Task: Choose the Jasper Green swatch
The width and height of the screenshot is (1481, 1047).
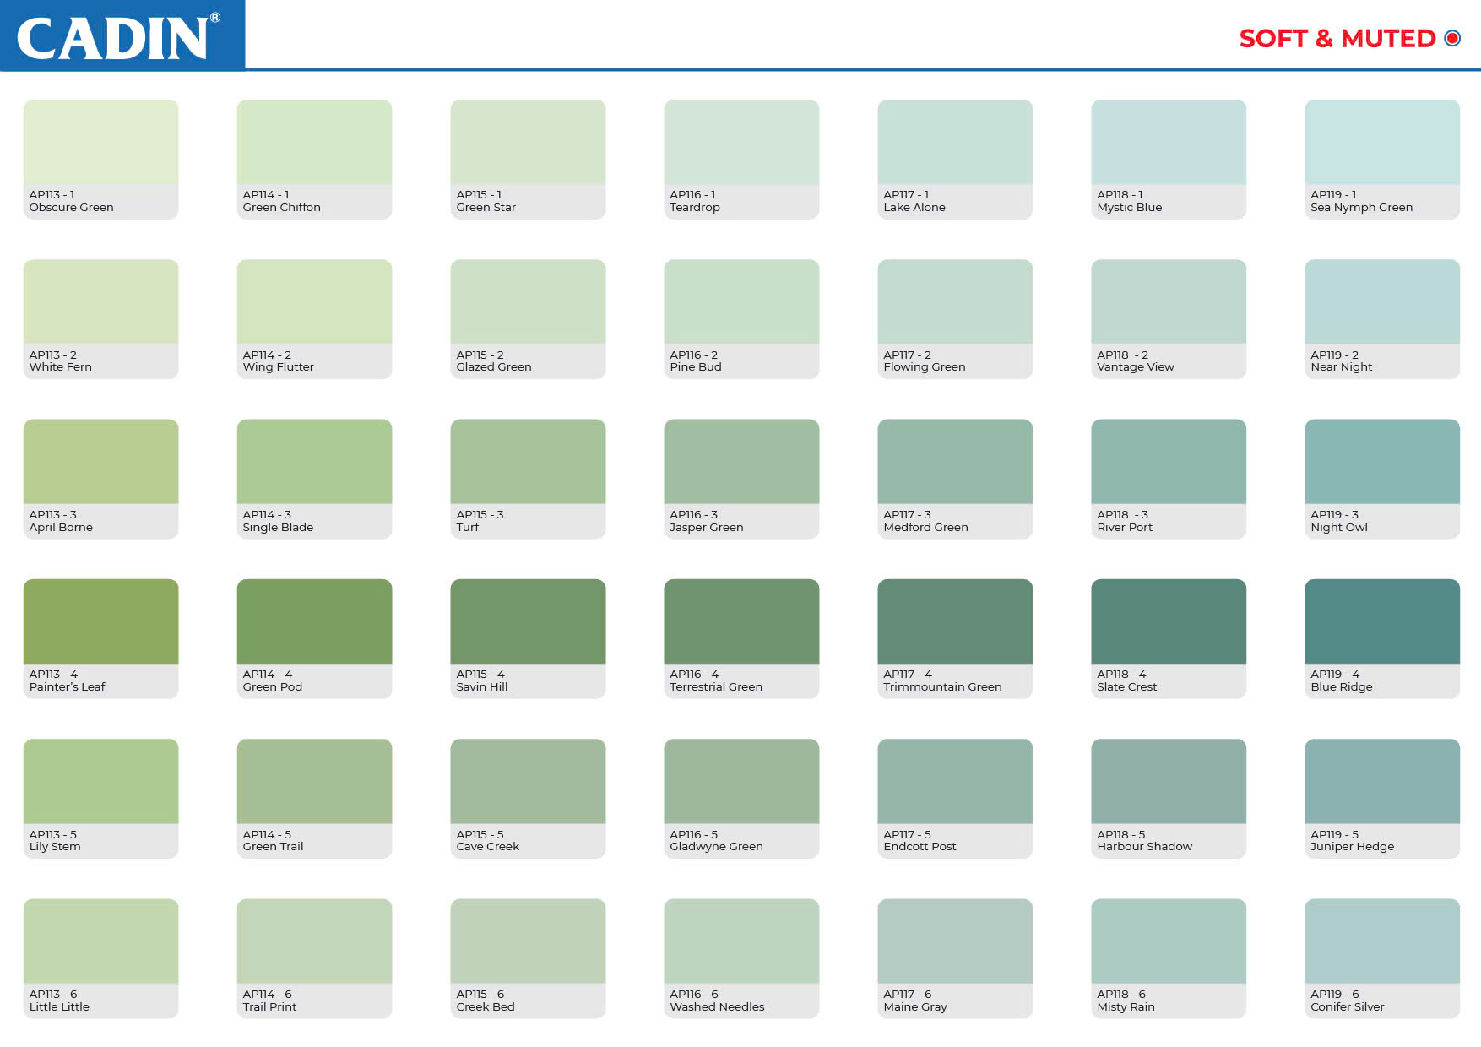Action: point(741,461)
